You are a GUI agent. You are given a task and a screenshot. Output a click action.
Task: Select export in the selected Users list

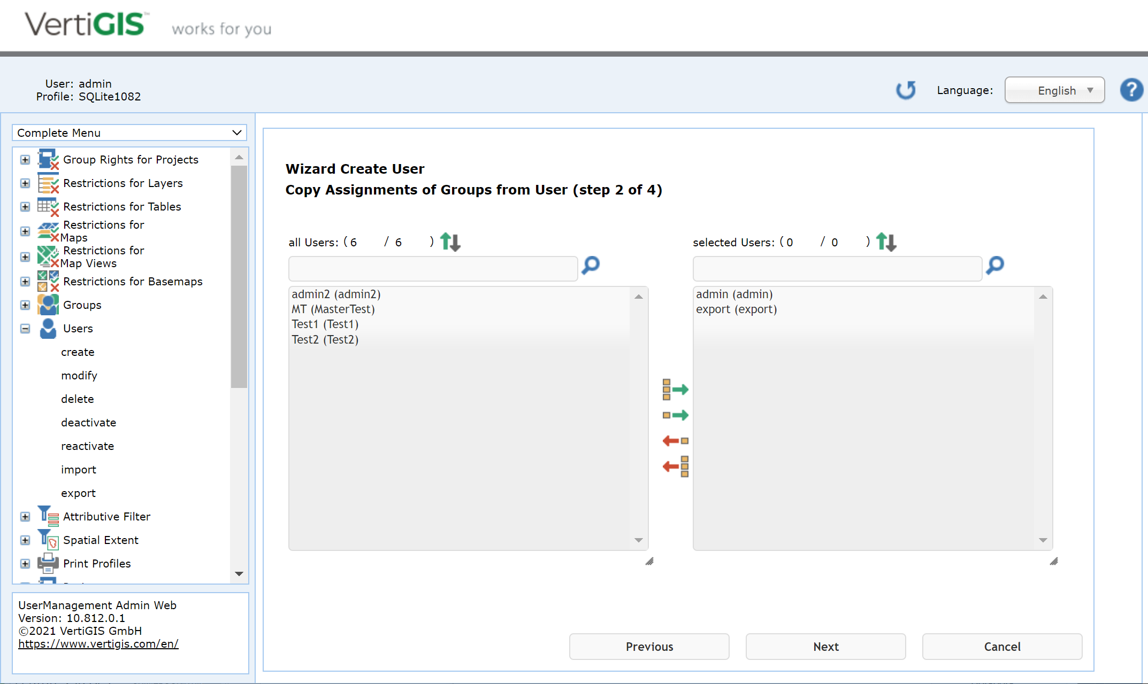click(x=736, y=309)
